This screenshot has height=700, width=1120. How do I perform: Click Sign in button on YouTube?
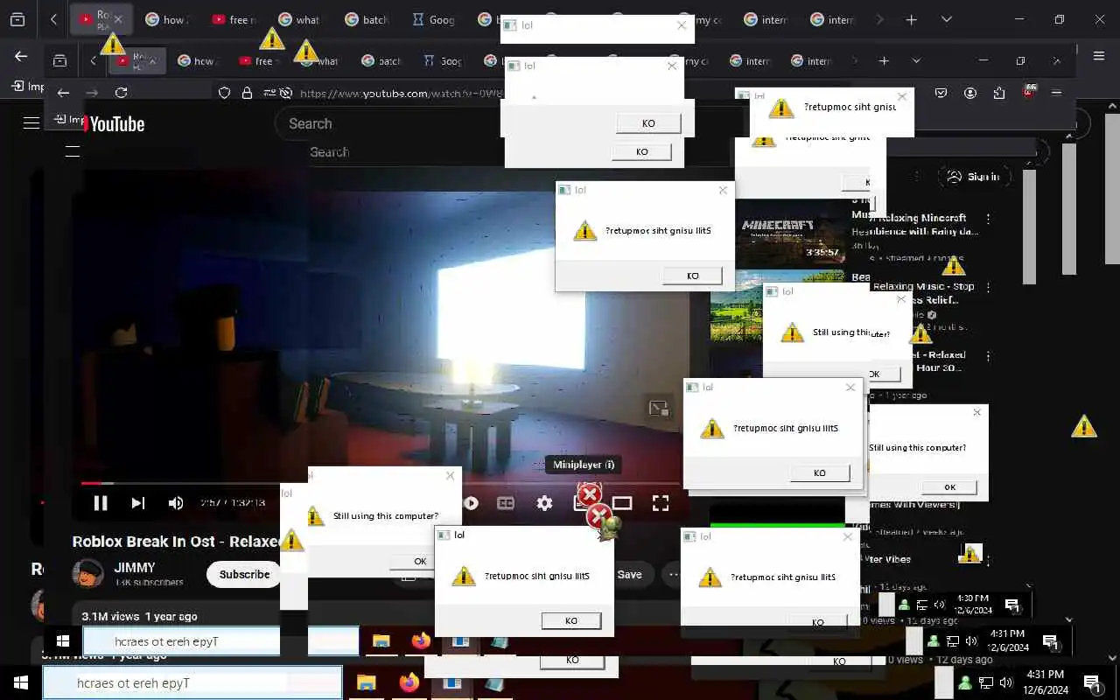(x=974, y=177)
